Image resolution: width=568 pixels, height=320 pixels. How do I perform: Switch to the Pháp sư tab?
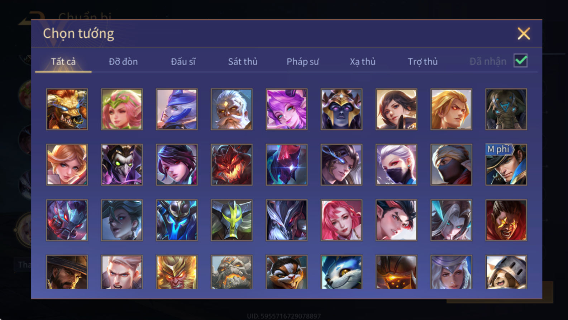click(x=302, y=62)
